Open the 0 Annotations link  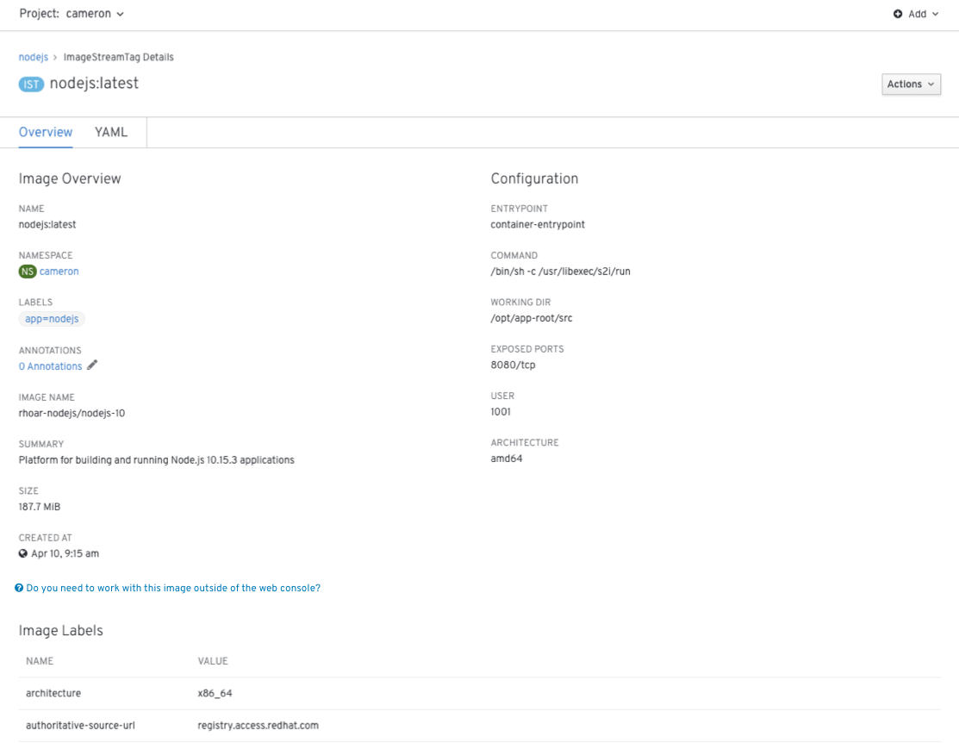tap(50, 366)
